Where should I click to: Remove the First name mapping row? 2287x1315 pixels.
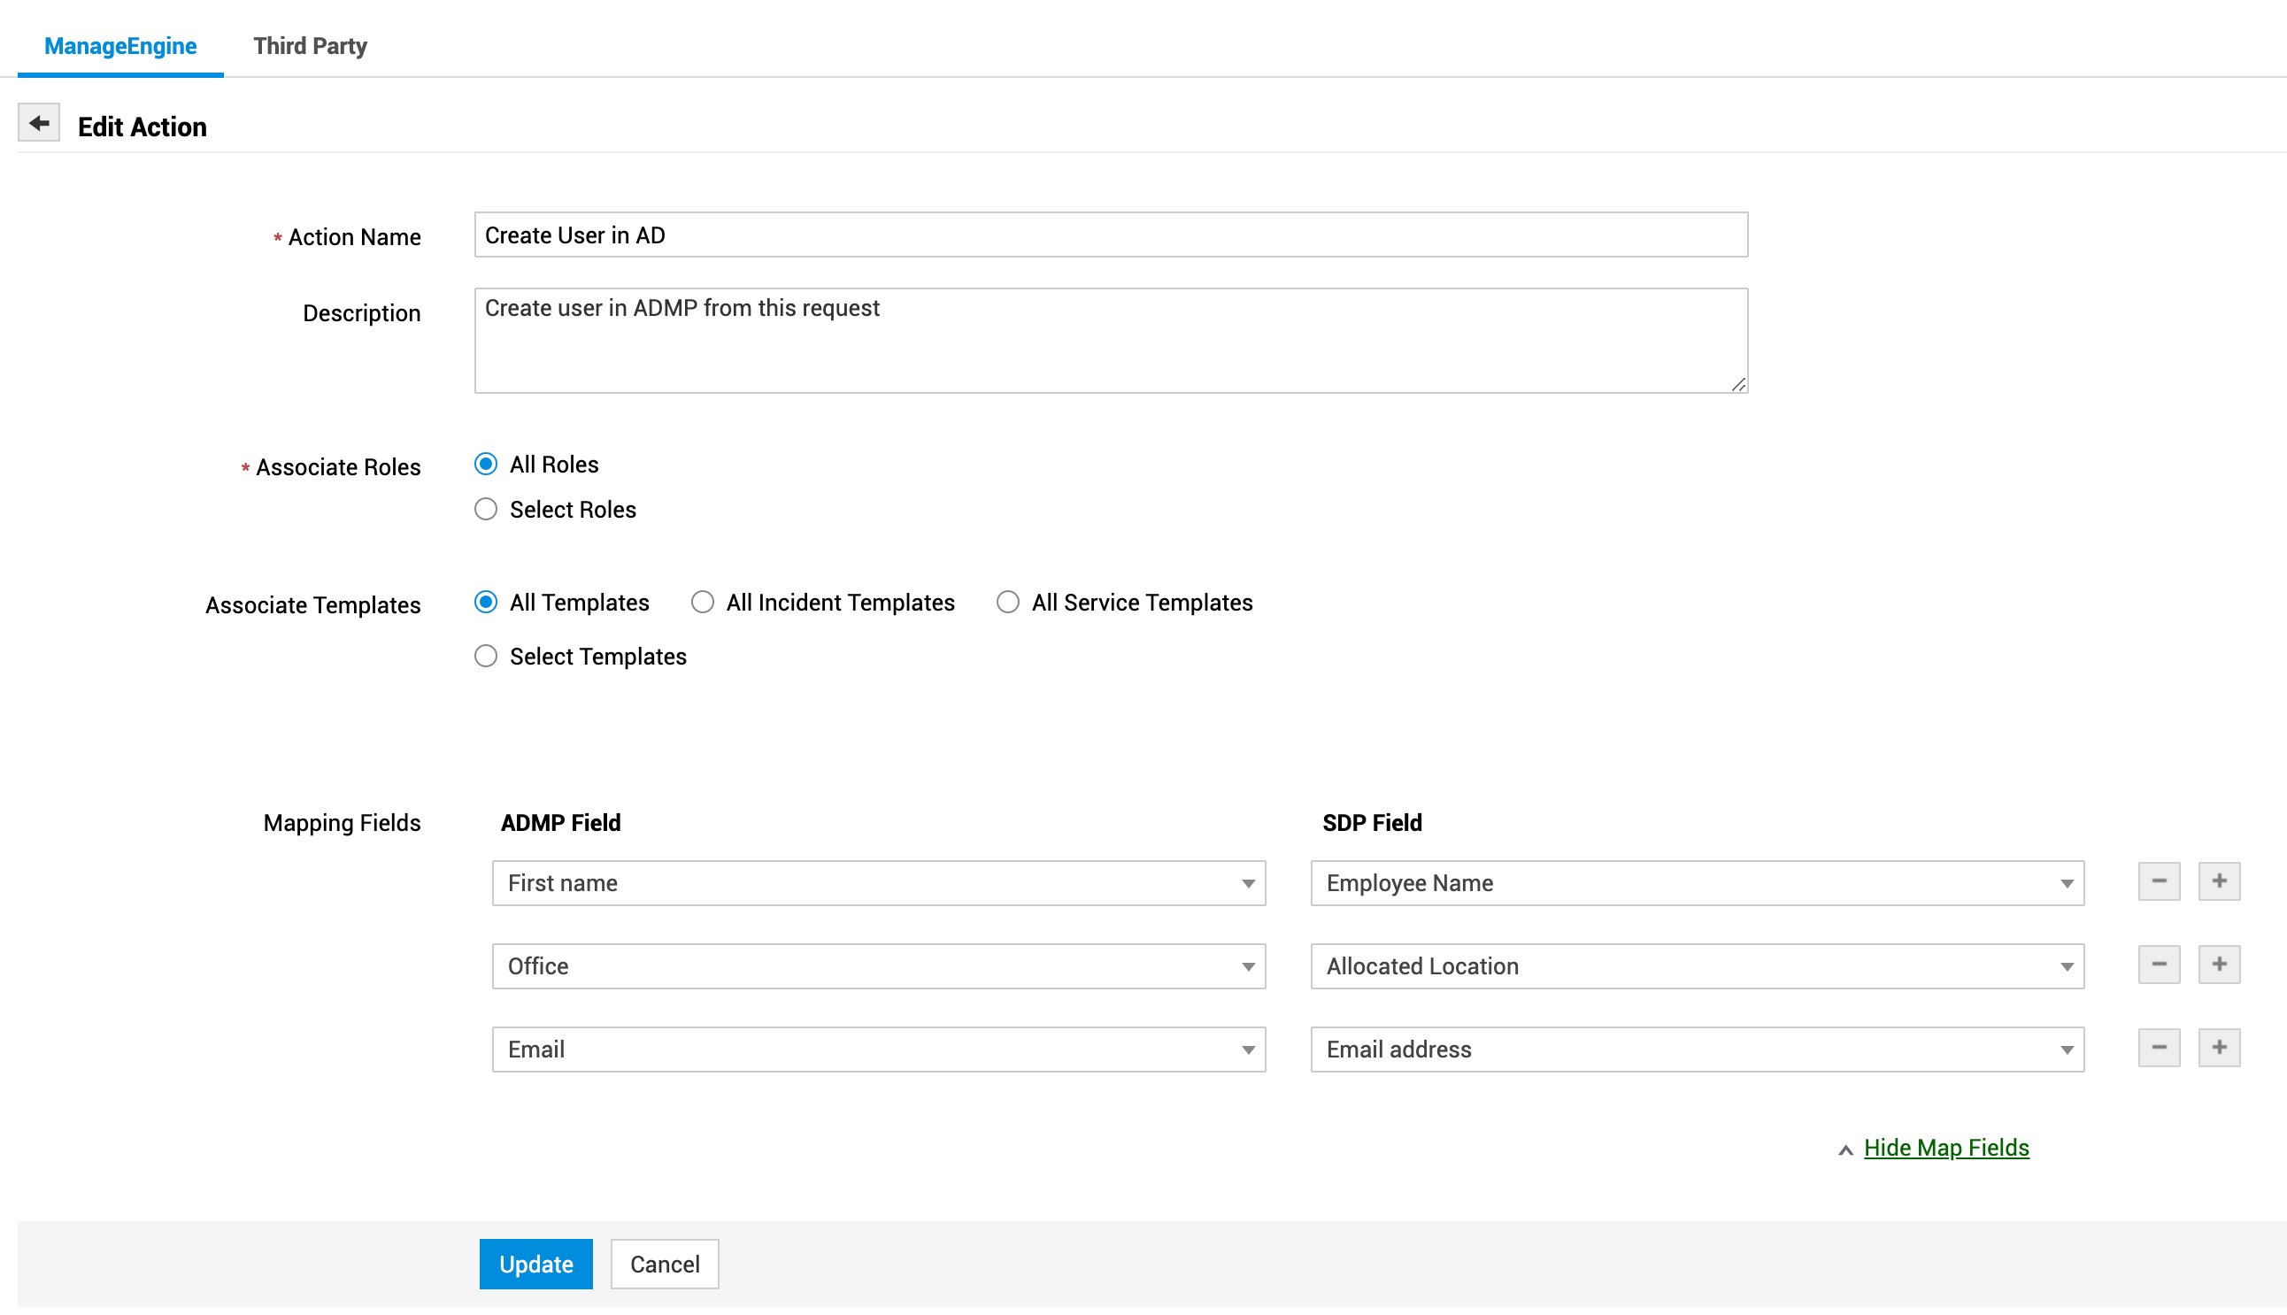2158,881
